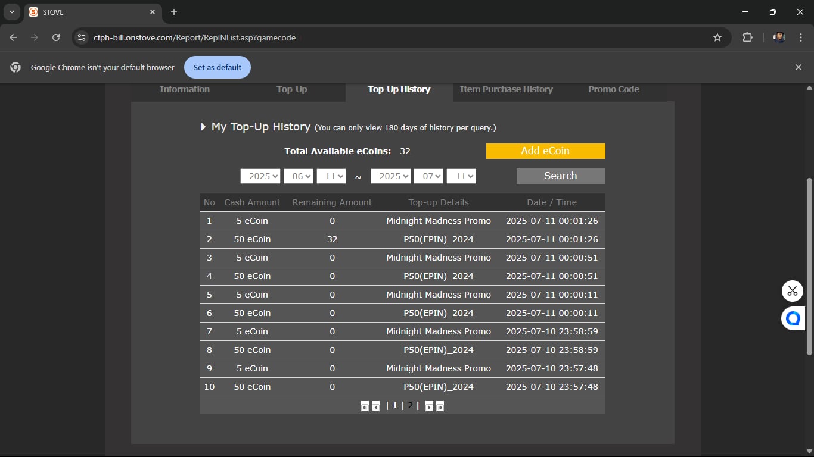View site information icon in address bar
The width and height of the screenshot is (814, 457).
tap(82, 37)
